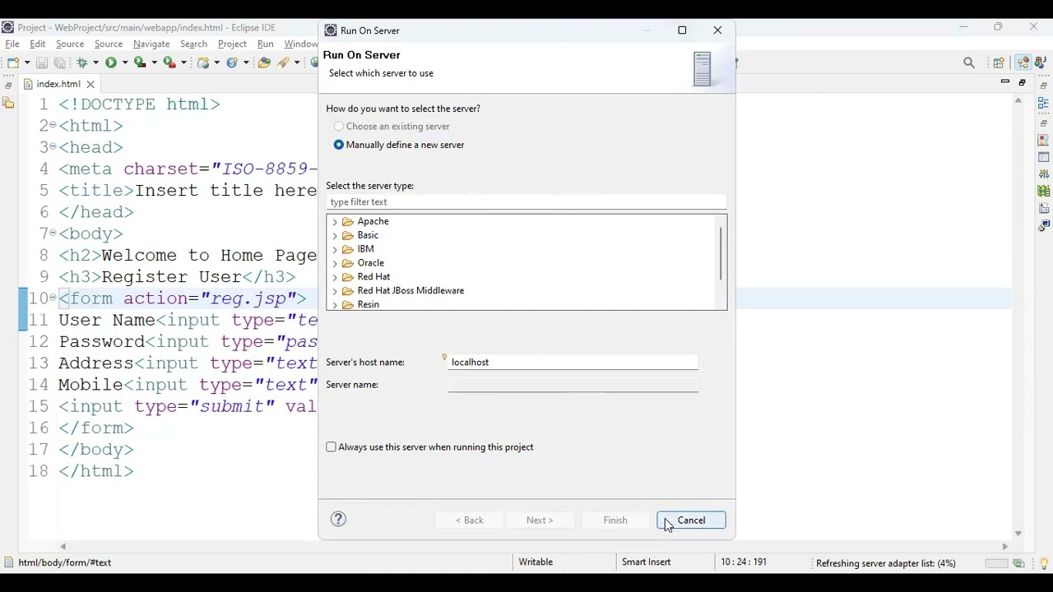Click the Cancel button
This screenshot has width=1053, height=592.
(x=691, y=520)
